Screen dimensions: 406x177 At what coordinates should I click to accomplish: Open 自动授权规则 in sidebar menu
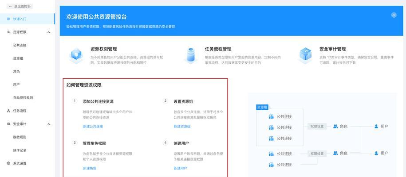(x=23, y=98)
